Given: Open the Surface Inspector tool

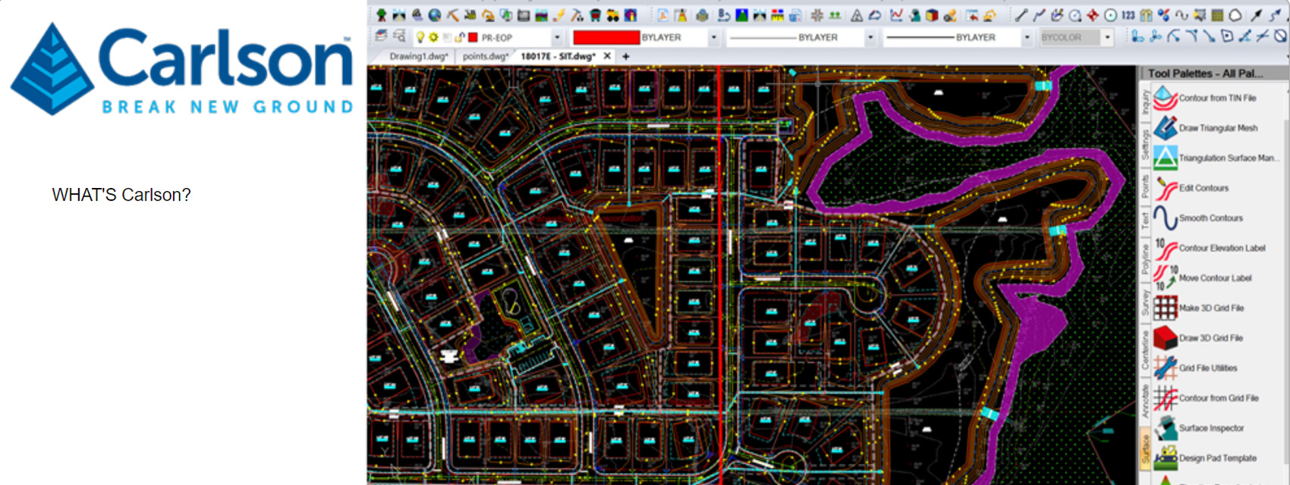Looking at the screenshot, I should coord(1210,428).
